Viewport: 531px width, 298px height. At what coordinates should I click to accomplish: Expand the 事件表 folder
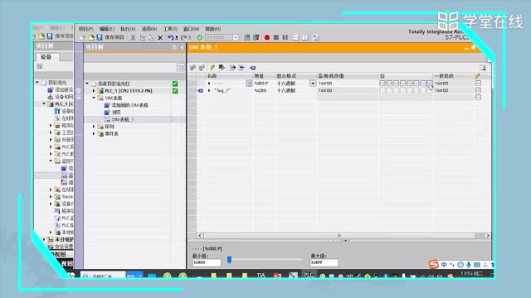pos(94,134)
